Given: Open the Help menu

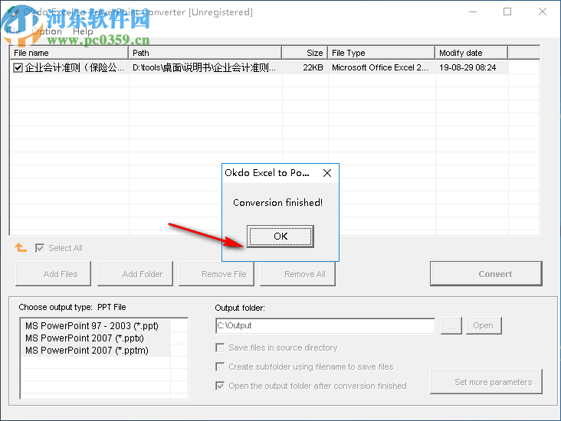Looking at the screenshot, I should coord(83,31).
